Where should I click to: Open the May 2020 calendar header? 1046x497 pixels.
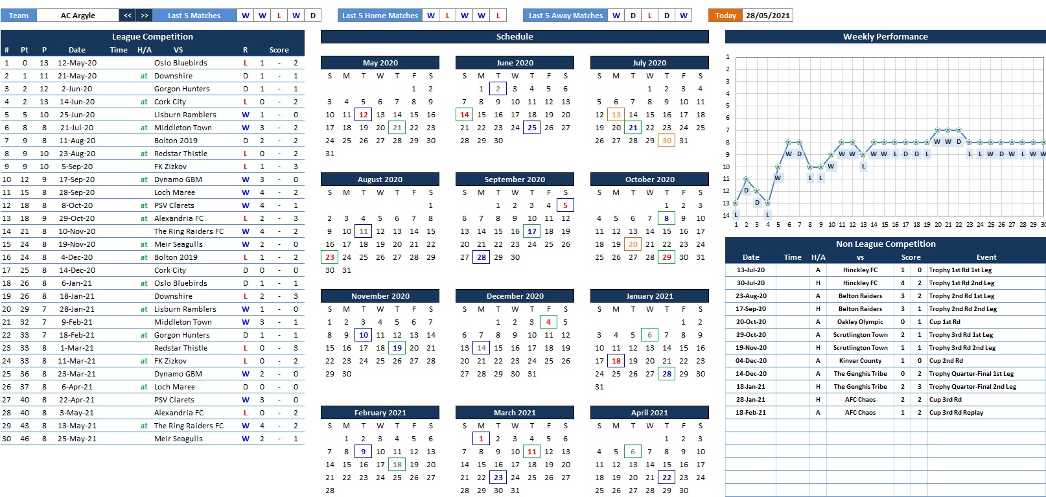pyautogui.click(x=380, y=63)
